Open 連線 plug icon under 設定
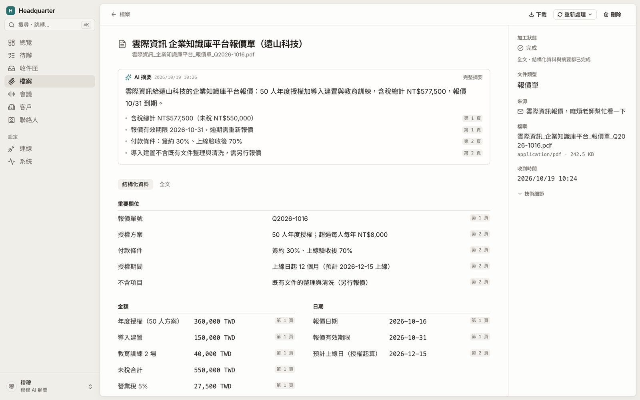640x400 pixels. (12, 148)
